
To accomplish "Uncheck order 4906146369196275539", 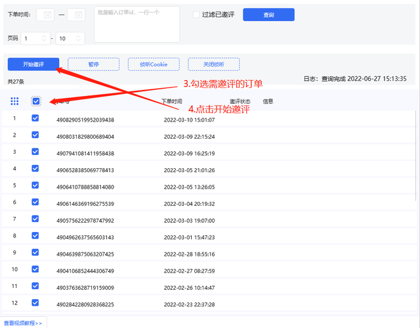I will pyautogui.click(x=35, y=202).
